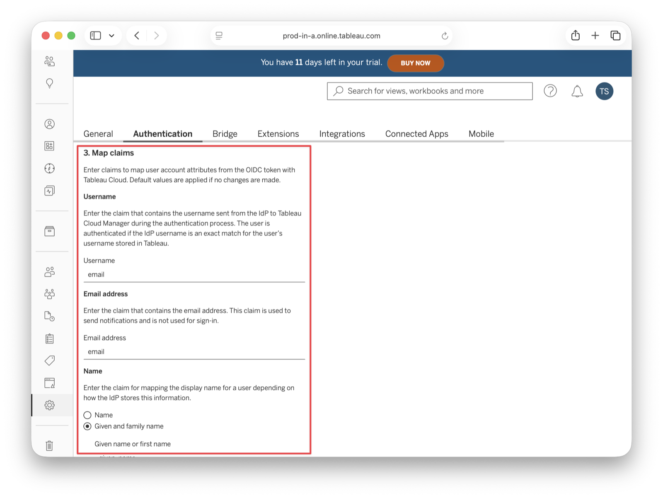Open the TS account avatar menu
Screen dimensions: 663x498
[x=604, y=91]
